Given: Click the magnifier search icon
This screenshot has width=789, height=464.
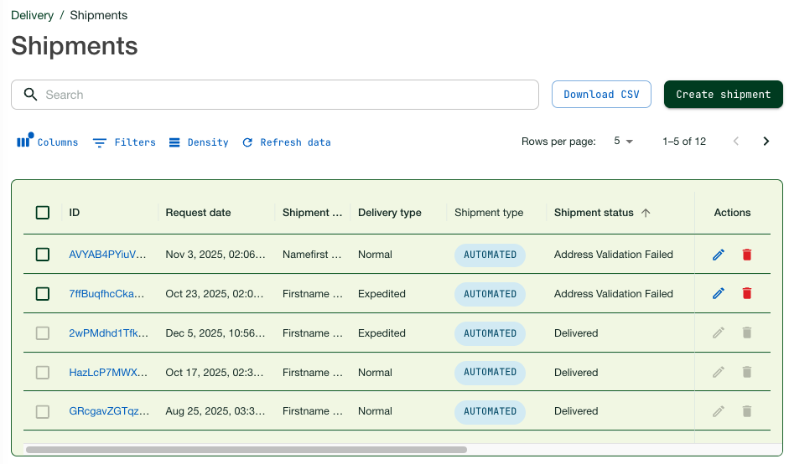Looking at the screenshot, I should [x=31, y=95].
